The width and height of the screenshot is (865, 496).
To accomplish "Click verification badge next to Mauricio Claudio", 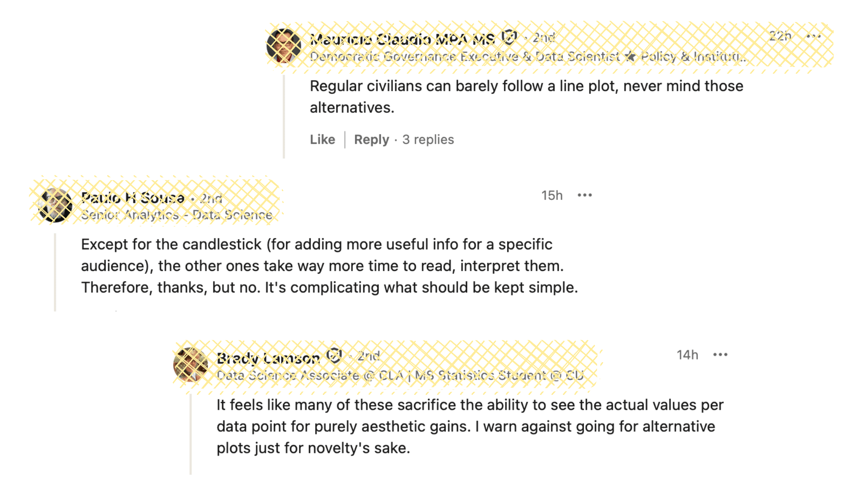I will [509, 37].
